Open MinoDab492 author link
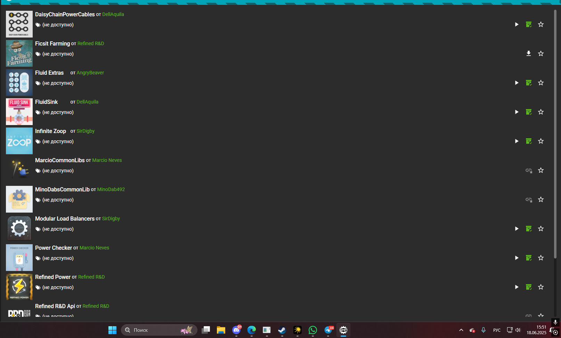Screen dimensions: 561x338 [x=111, y=189]
